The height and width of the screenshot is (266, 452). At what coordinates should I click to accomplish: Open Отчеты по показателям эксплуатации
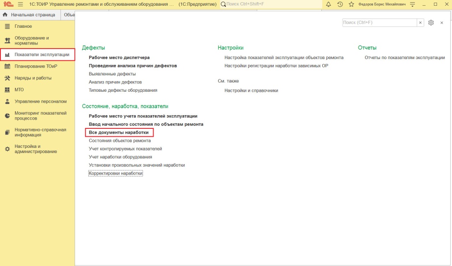pos(405,58)
